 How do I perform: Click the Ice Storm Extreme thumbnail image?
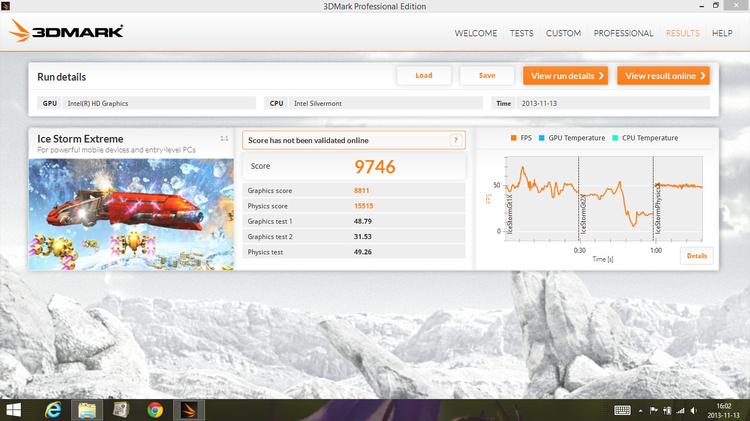(x=131, y=214)
